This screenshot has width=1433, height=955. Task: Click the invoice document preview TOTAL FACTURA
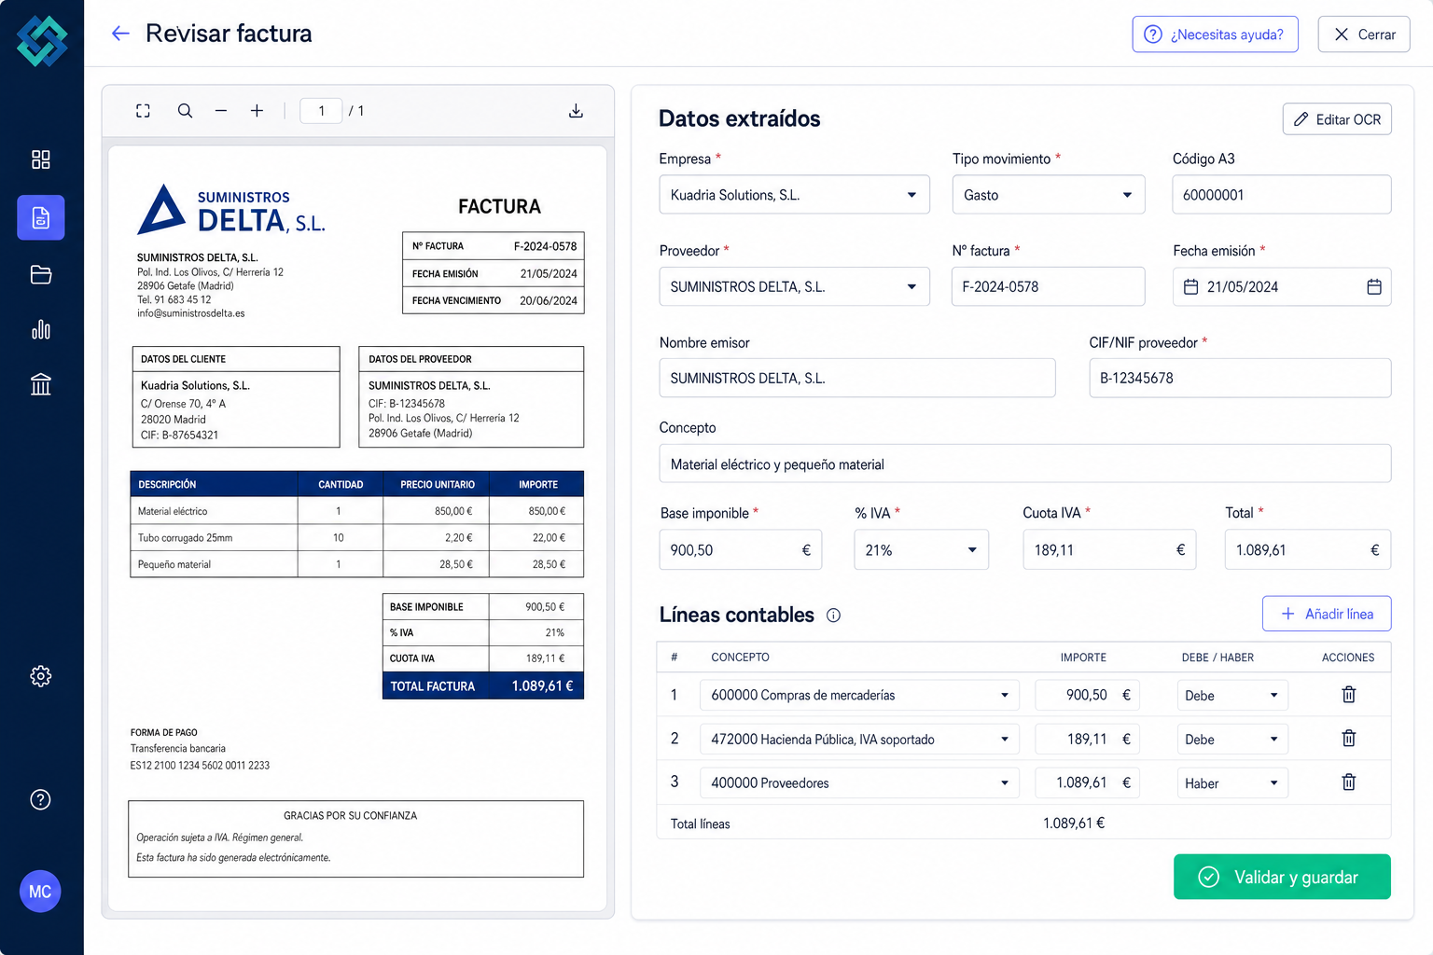pyautogui.click(x=483, y=686)
